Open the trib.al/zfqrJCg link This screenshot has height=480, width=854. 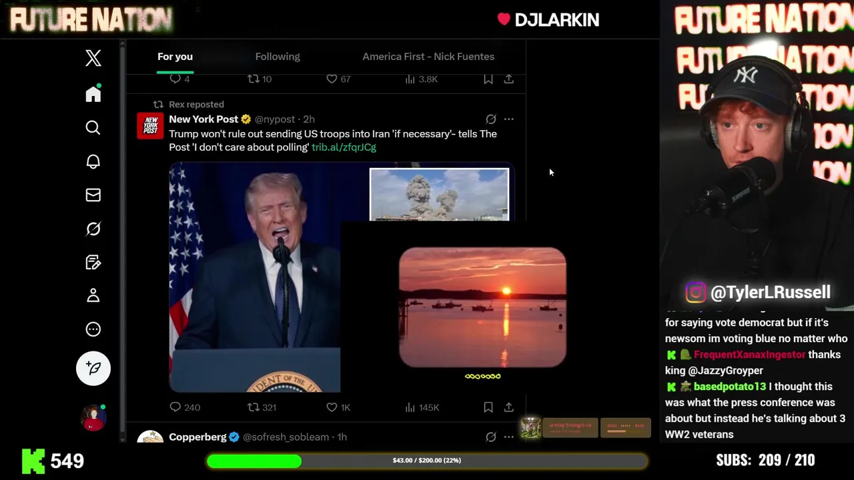coord(344,147)
